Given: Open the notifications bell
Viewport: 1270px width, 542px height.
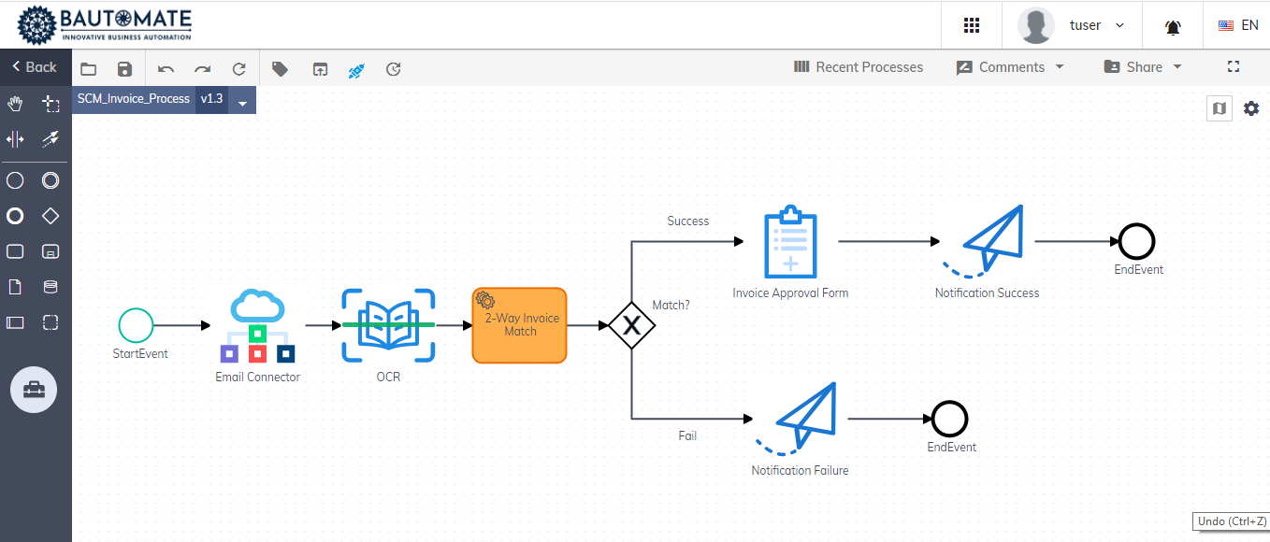Looking at the screenshot, I should [x=1173, y=25].
